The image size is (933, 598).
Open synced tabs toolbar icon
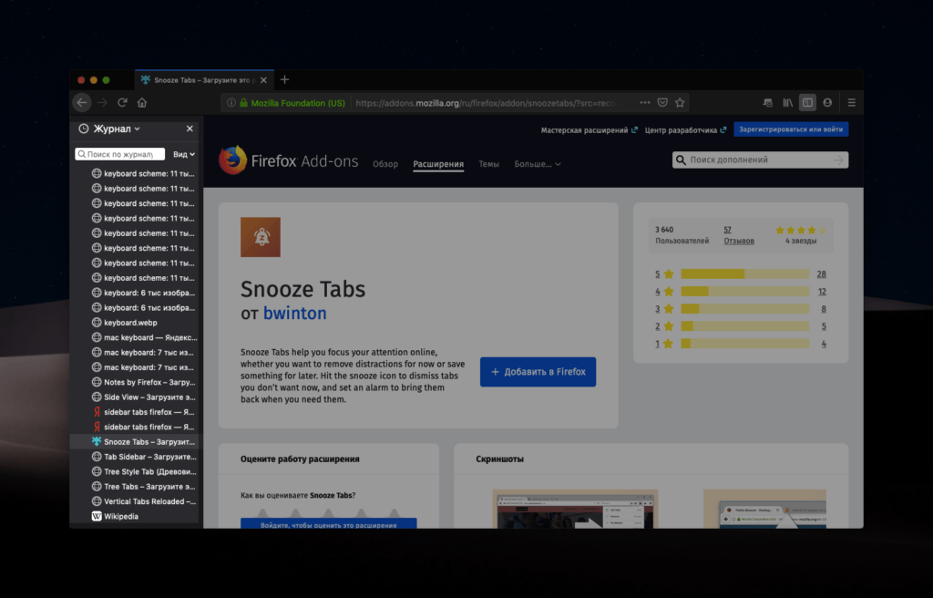pyautogui.click(x=767, y=102)
